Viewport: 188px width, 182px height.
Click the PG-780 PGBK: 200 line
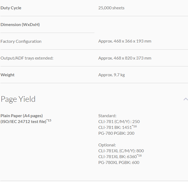coord(116,133)
